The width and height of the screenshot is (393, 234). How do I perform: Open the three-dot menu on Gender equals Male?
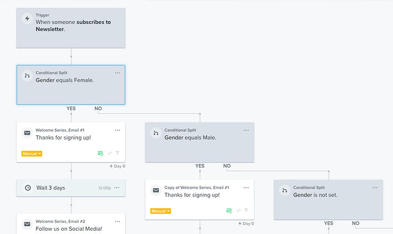246,130
